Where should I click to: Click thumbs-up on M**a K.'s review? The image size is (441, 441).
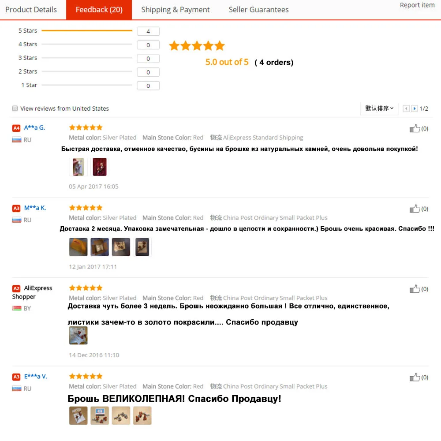click(415, 209)
